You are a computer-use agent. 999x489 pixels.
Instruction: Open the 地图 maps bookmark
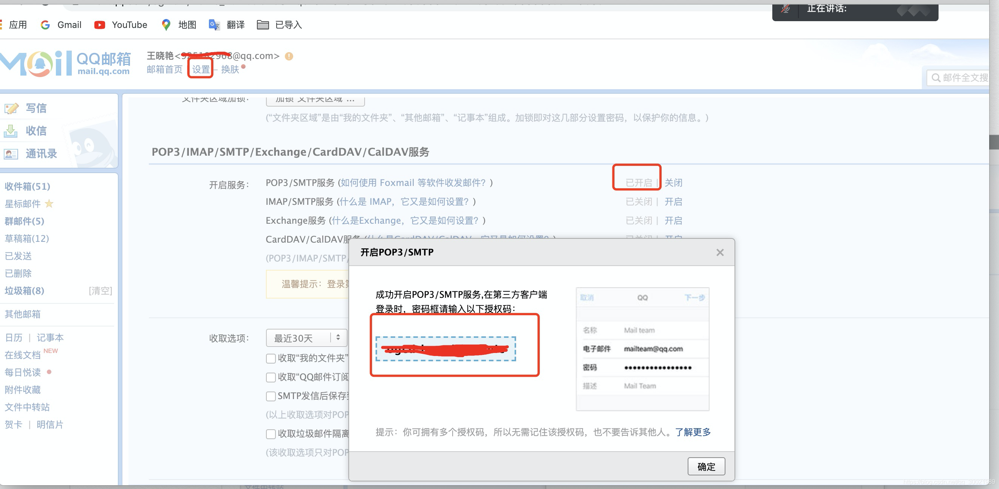[x=179, y=25]
